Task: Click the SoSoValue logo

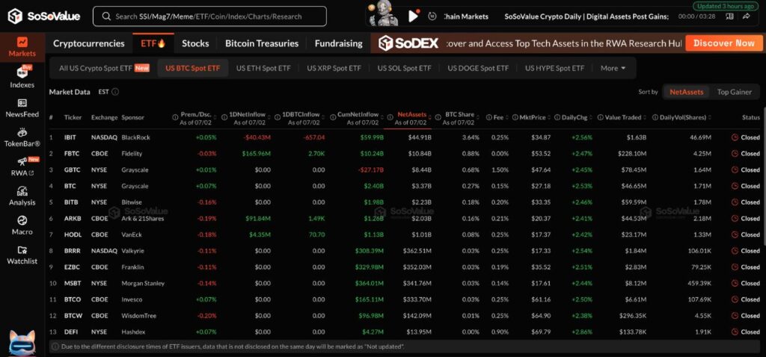Action: [x=43, y=16]
